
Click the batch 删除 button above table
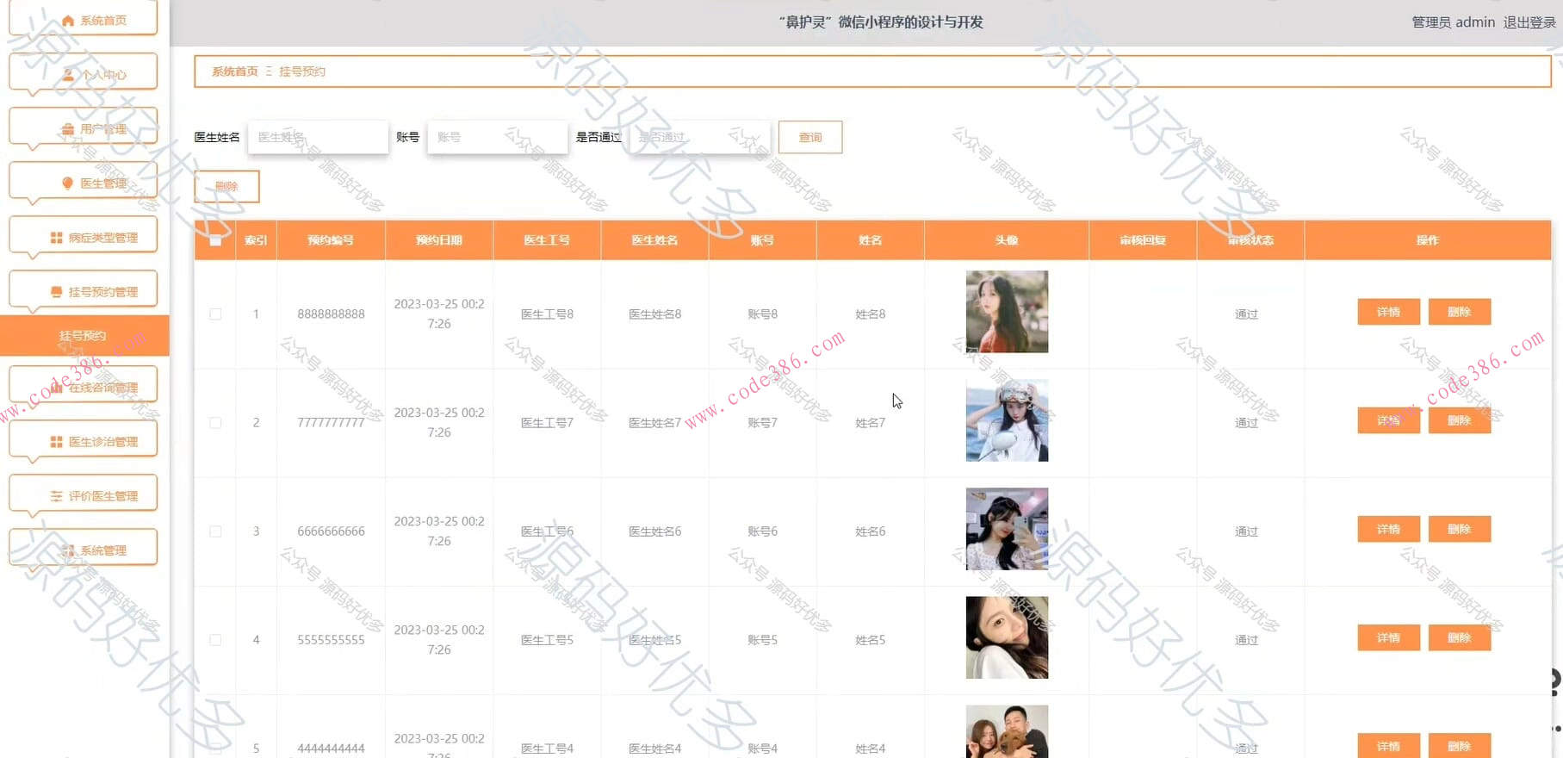226,186
